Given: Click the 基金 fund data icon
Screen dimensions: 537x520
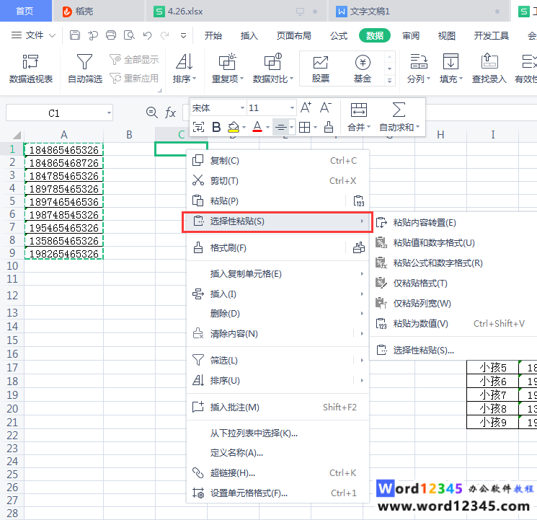Looking at the screenshot, I should [x=363, y=69].
